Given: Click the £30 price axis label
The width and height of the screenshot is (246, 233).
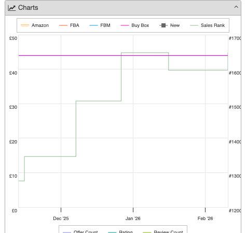Looking at the screenshot, I should point(13,107).
